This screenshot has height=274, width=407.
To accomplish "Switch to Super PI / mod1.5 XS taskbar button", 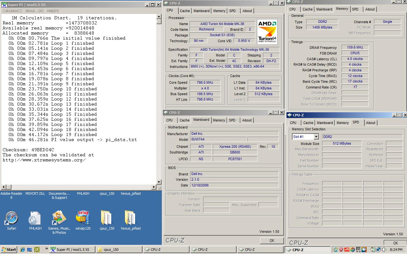I will (x=73, y=250).
